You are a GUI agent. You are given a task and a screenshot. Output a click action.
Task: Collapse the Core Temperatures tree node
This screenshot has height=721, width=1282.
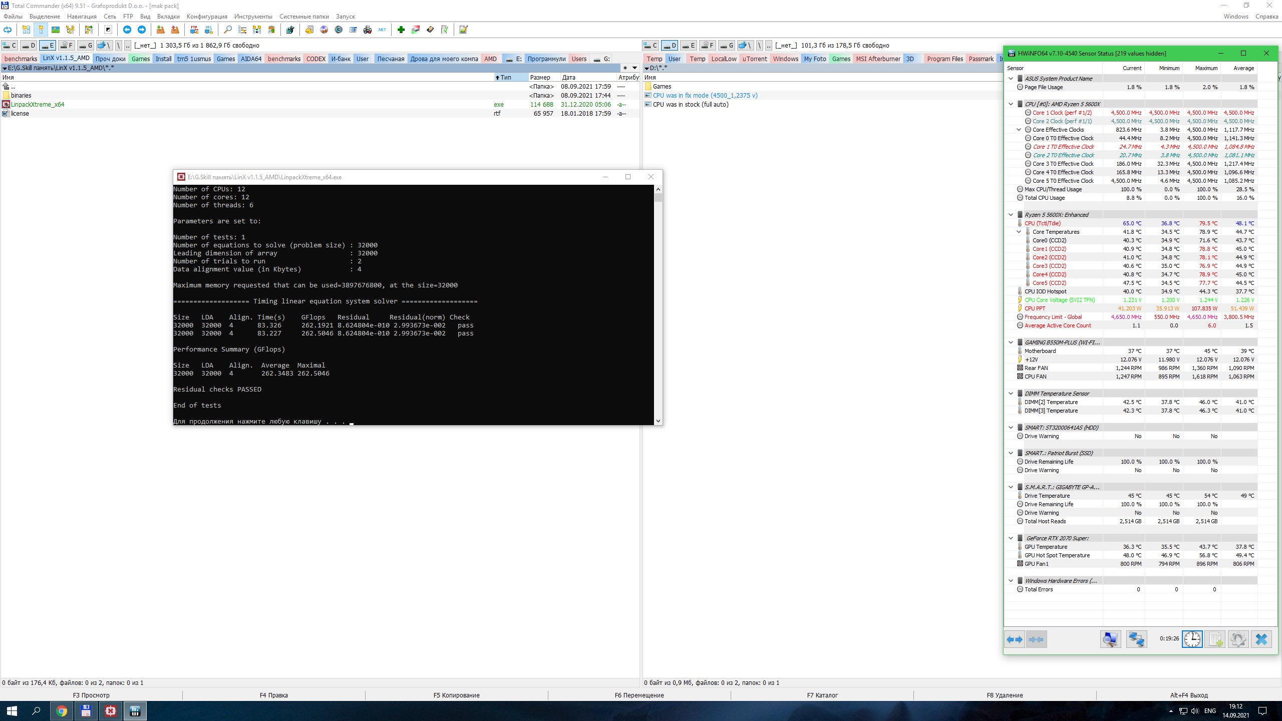(1019, 232)
